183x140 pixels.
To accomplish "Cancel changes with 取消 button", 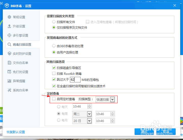I will [166, 132].
